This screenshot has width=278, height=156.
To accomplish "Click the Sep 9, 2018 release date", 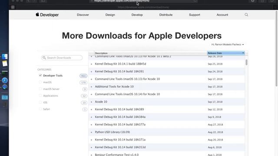I will [214, 117].
